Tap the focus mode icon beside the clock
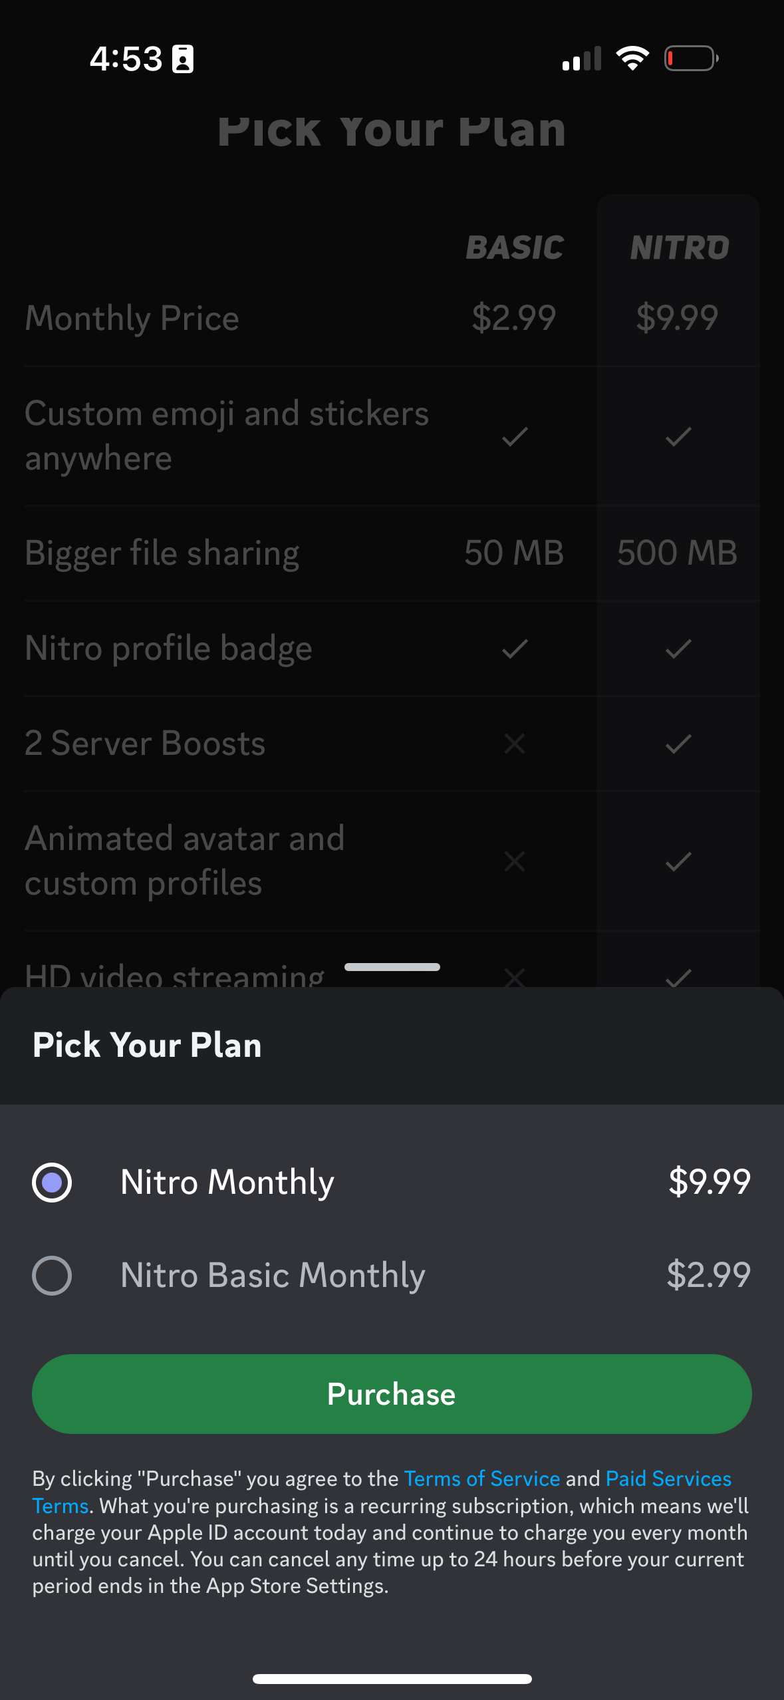The width and height of the screenshot is (784, 1700). pyautogui.click(x=181, y=59)
